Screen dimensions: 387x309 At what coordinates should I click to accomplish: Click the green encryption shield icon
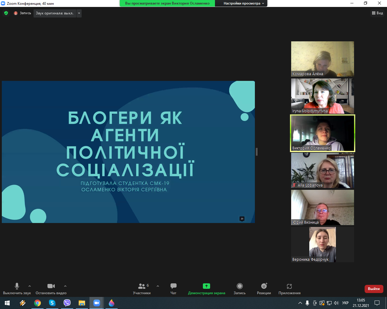[x=6, y=13]
